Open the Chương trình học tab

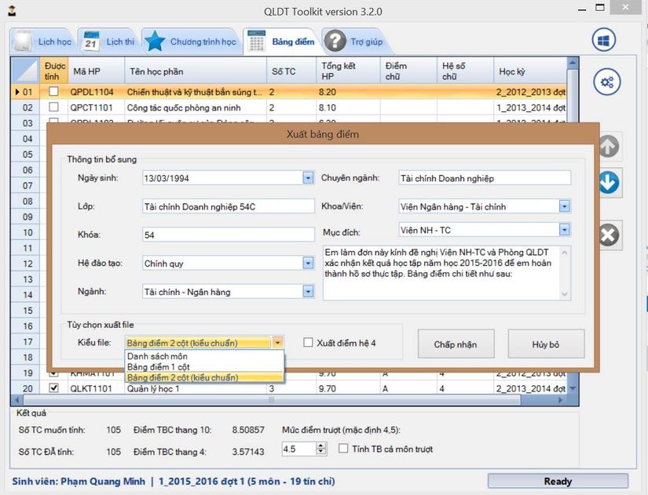(x=191, y=42)
